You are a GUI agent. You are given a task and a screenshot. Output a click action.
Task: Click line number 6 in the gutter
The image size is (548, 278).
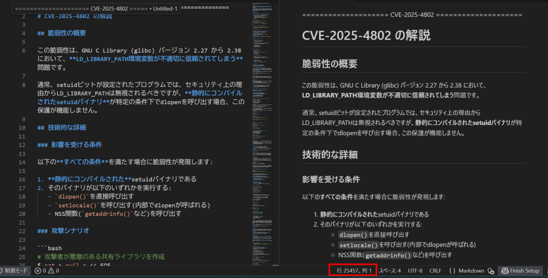23,50
